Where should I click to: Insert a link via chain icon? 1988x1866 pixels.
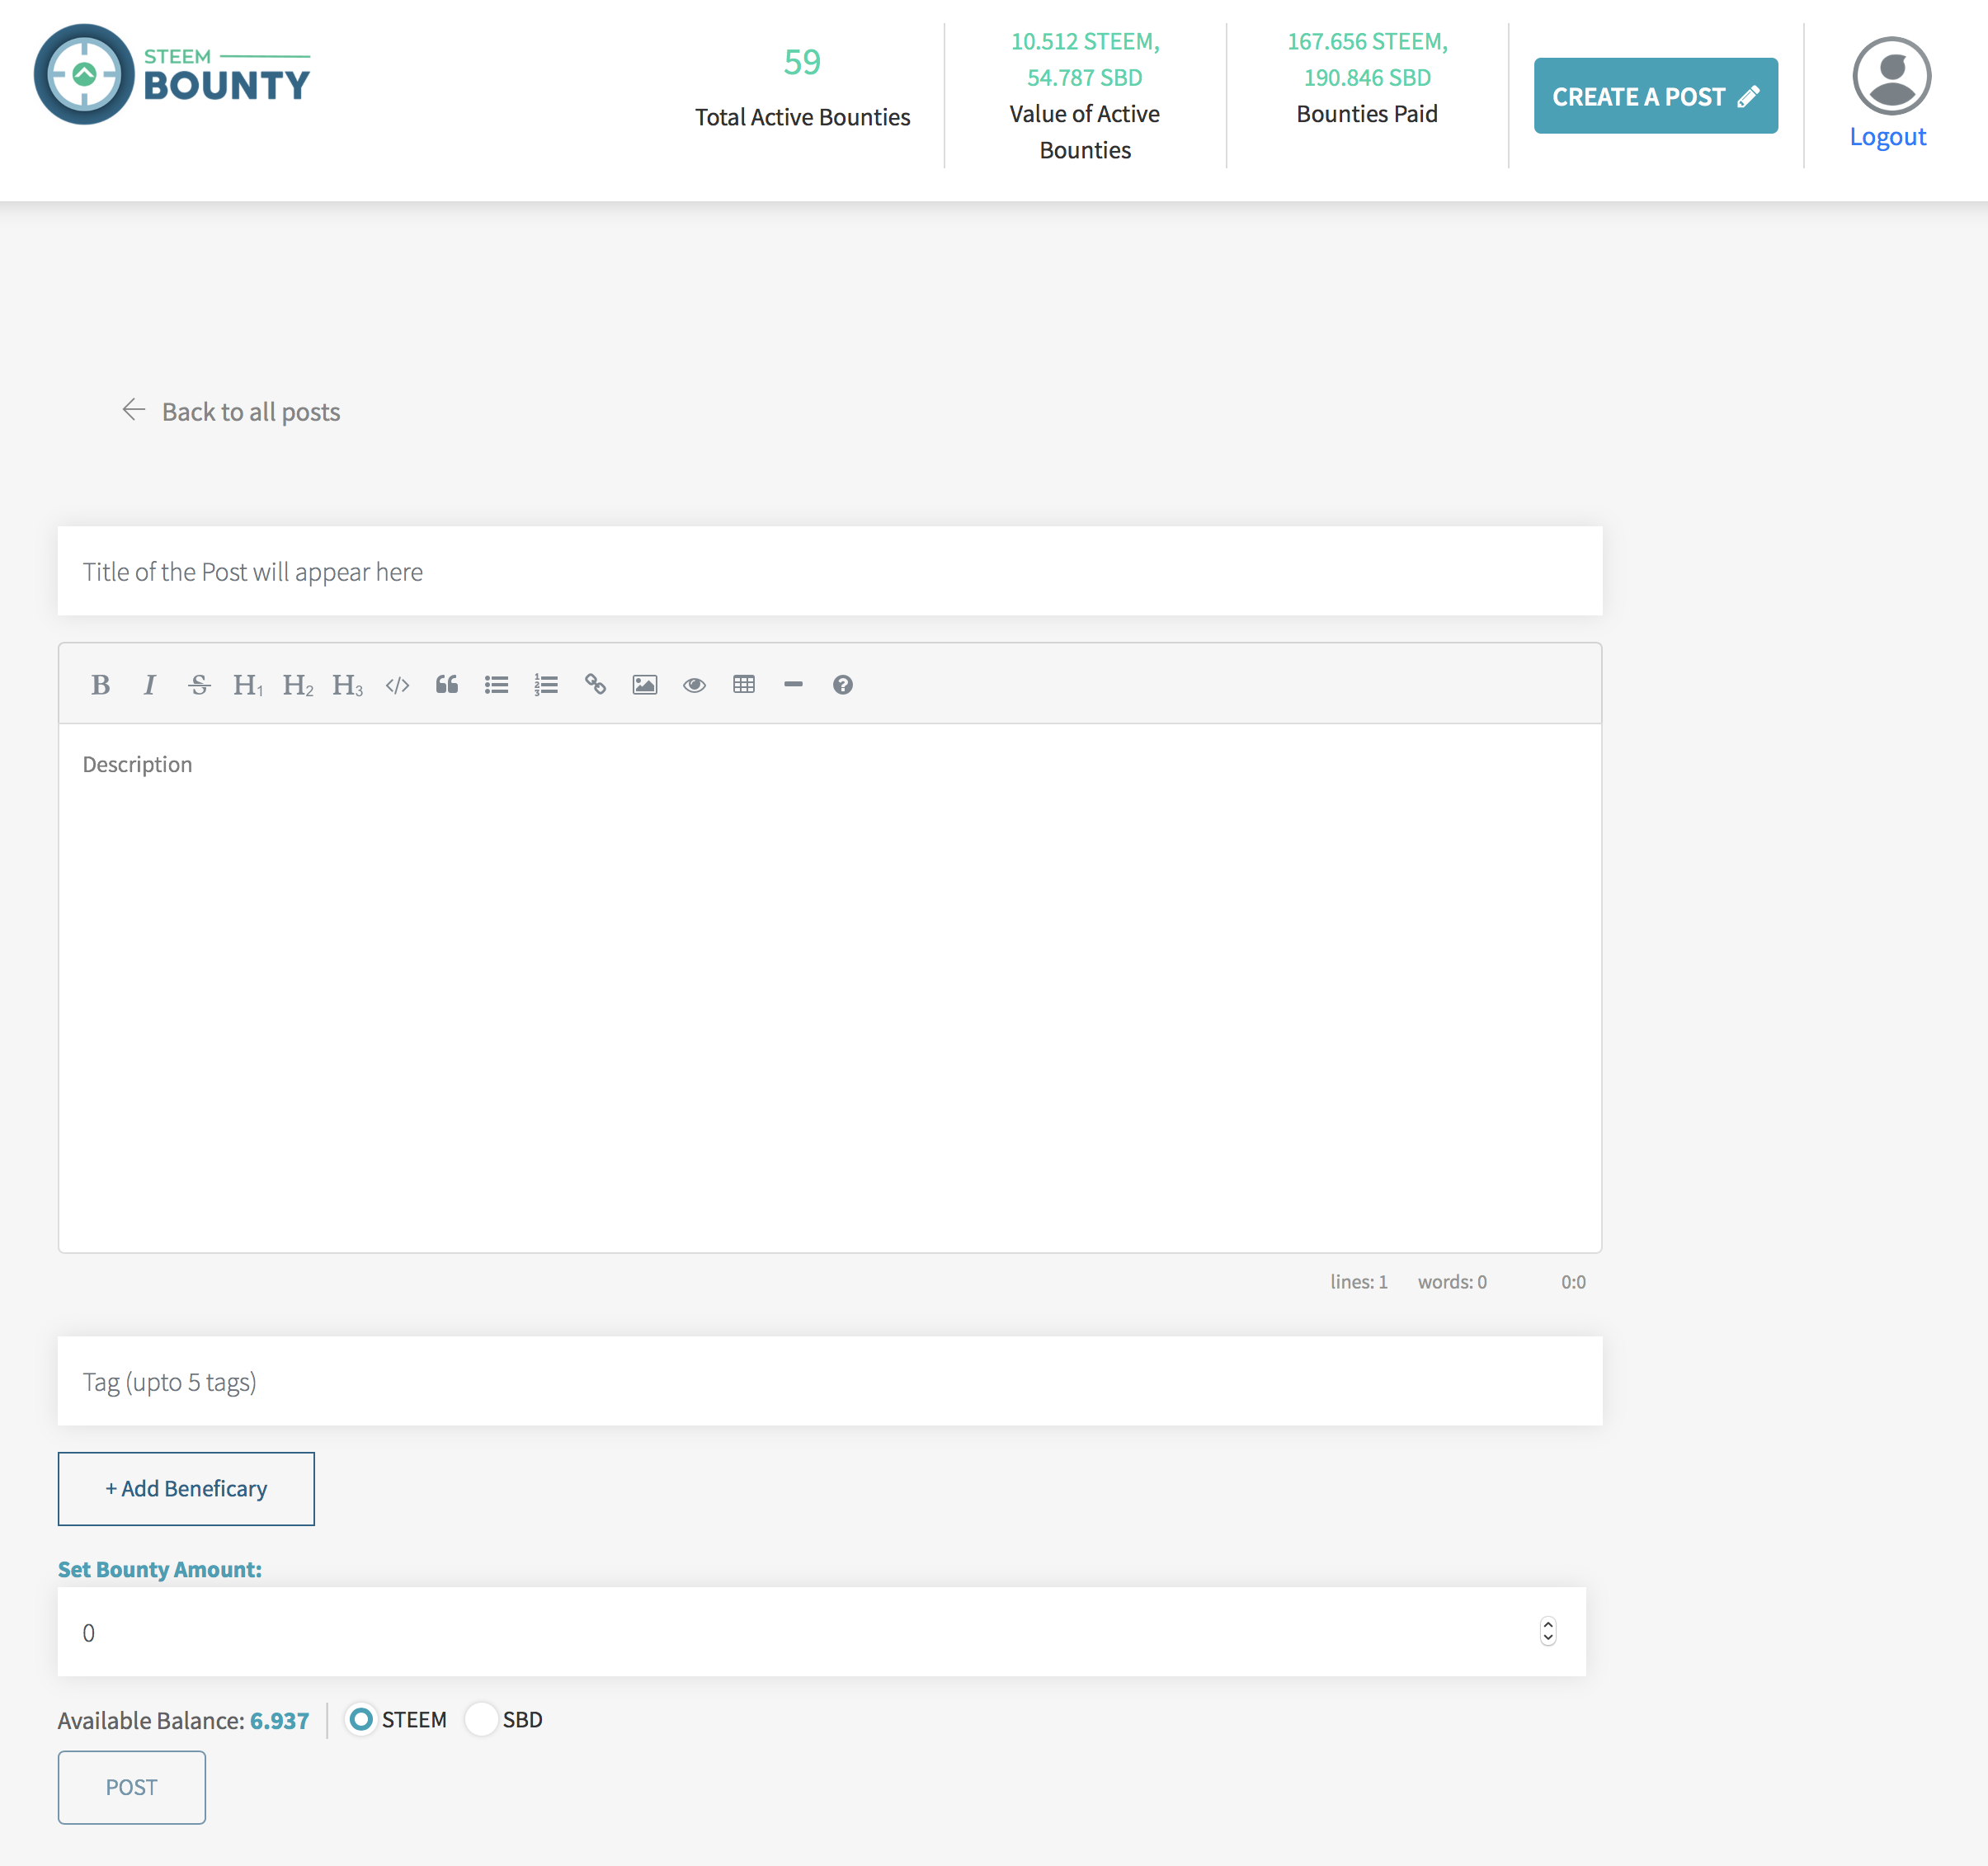click(x=596, y=685)
